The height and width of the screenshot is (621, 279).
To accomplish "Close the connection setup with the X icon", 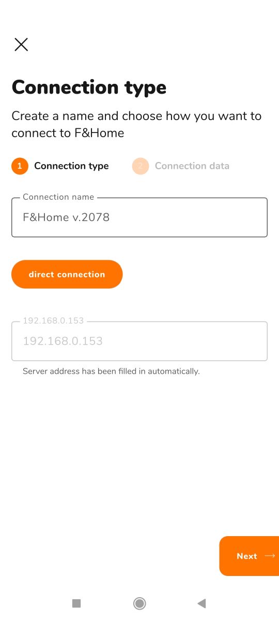I will coord(21,45).
